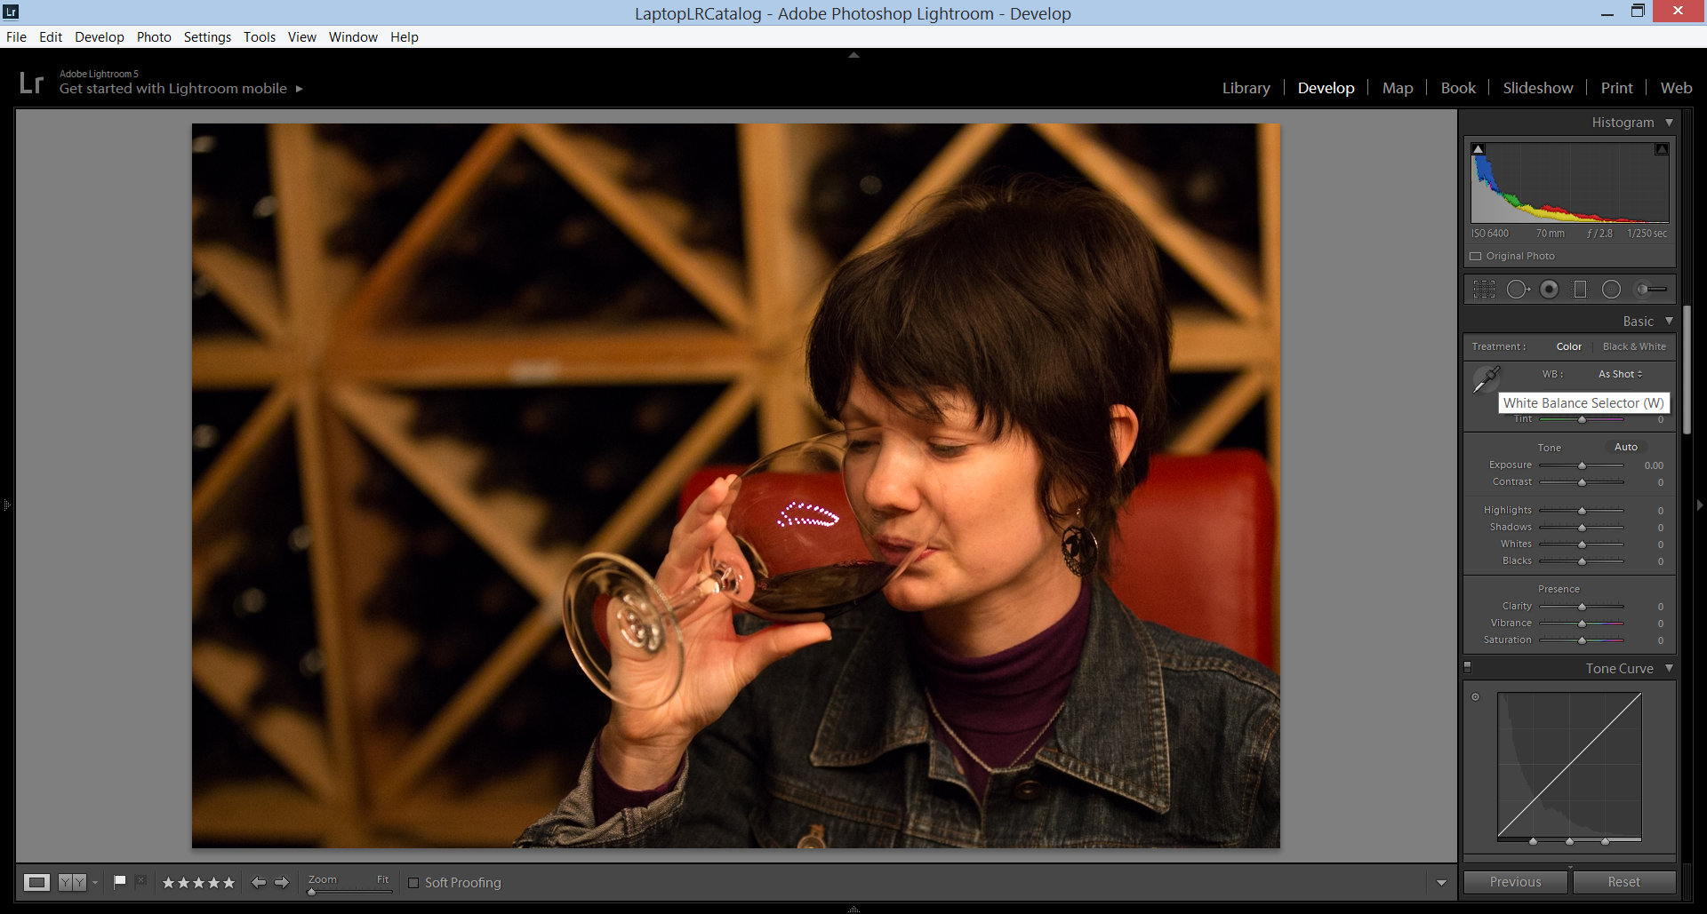1707x914 pixels.
Task: Click the Zoom slider in toolbar
Action: 350,891
